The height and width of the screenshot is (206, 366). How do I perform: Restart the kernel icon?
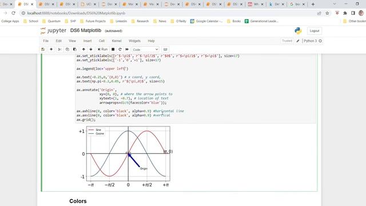click(120, 49)
